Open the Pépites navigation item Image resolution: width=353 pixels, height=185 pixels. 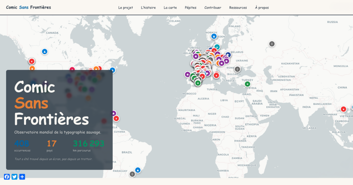click(x=190, y=8)
